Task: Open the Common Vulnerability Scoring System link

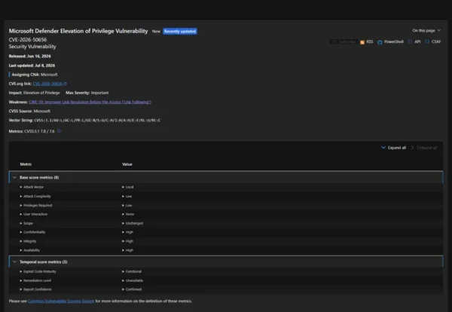Action: click(x=61, y=301)
